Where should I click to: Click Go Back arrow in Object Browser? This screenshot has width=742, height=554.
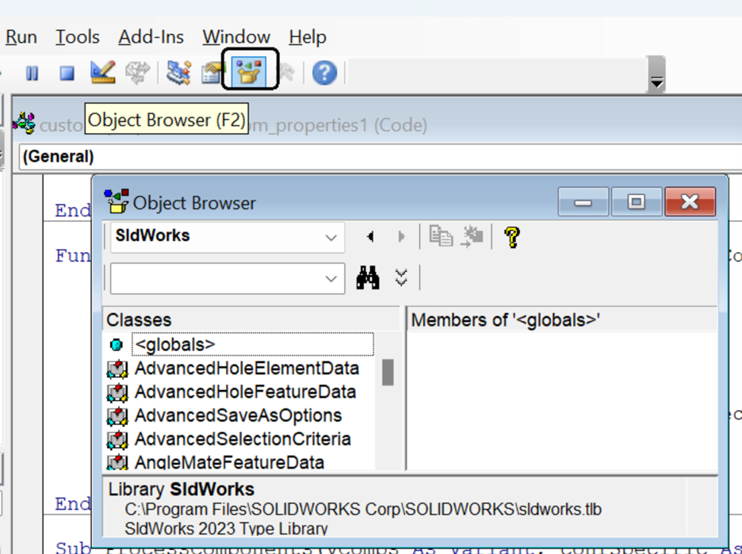pos(370,236)
